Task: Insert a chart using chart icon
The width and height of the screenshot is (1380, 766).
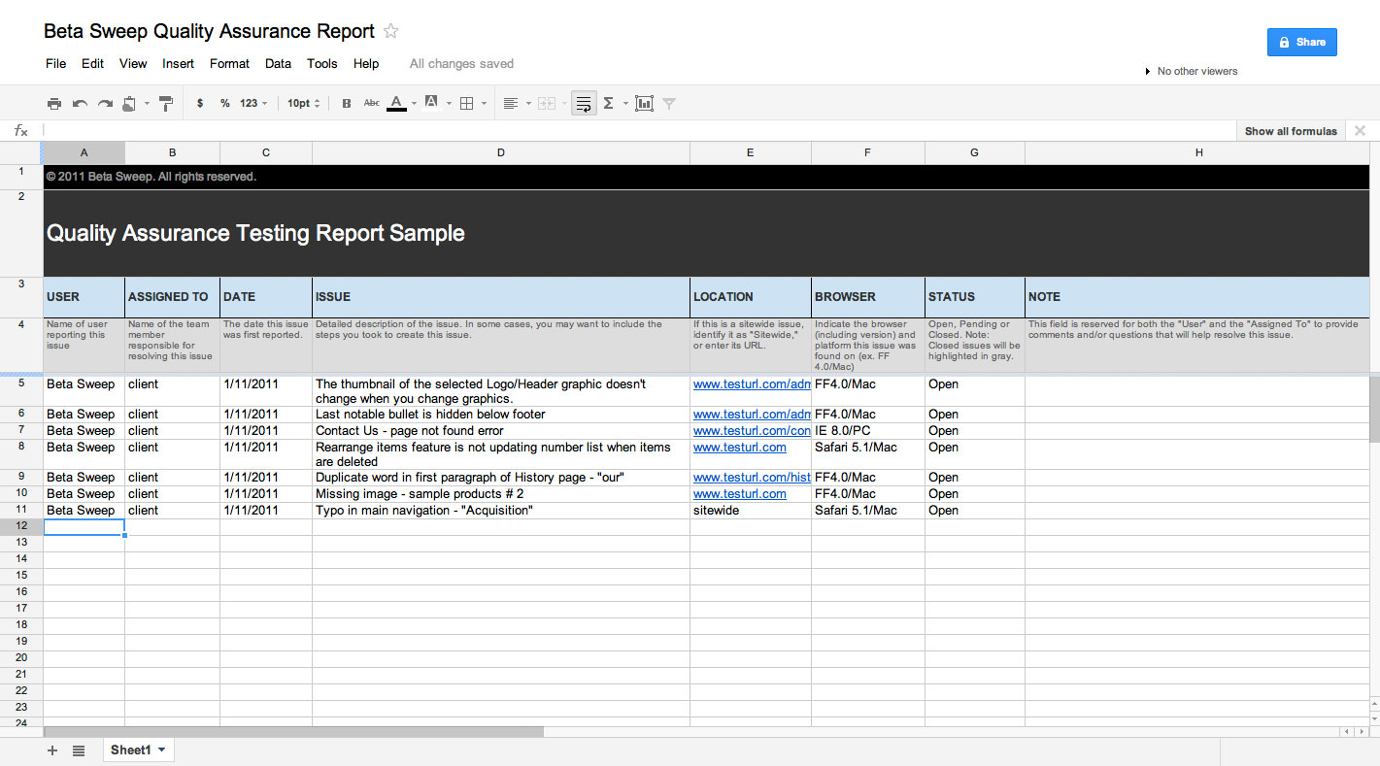Action: tap(644, 103)
